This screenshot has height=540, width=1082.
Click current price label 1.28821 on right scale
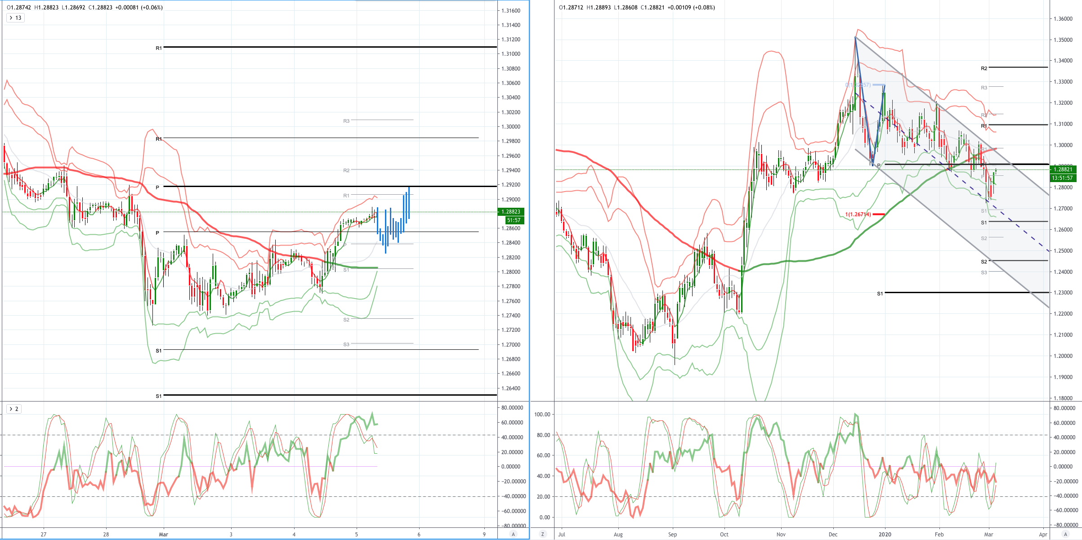tap(1063, 170)
